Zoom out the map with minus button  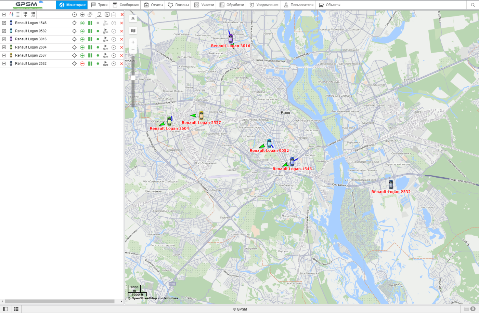133,50
